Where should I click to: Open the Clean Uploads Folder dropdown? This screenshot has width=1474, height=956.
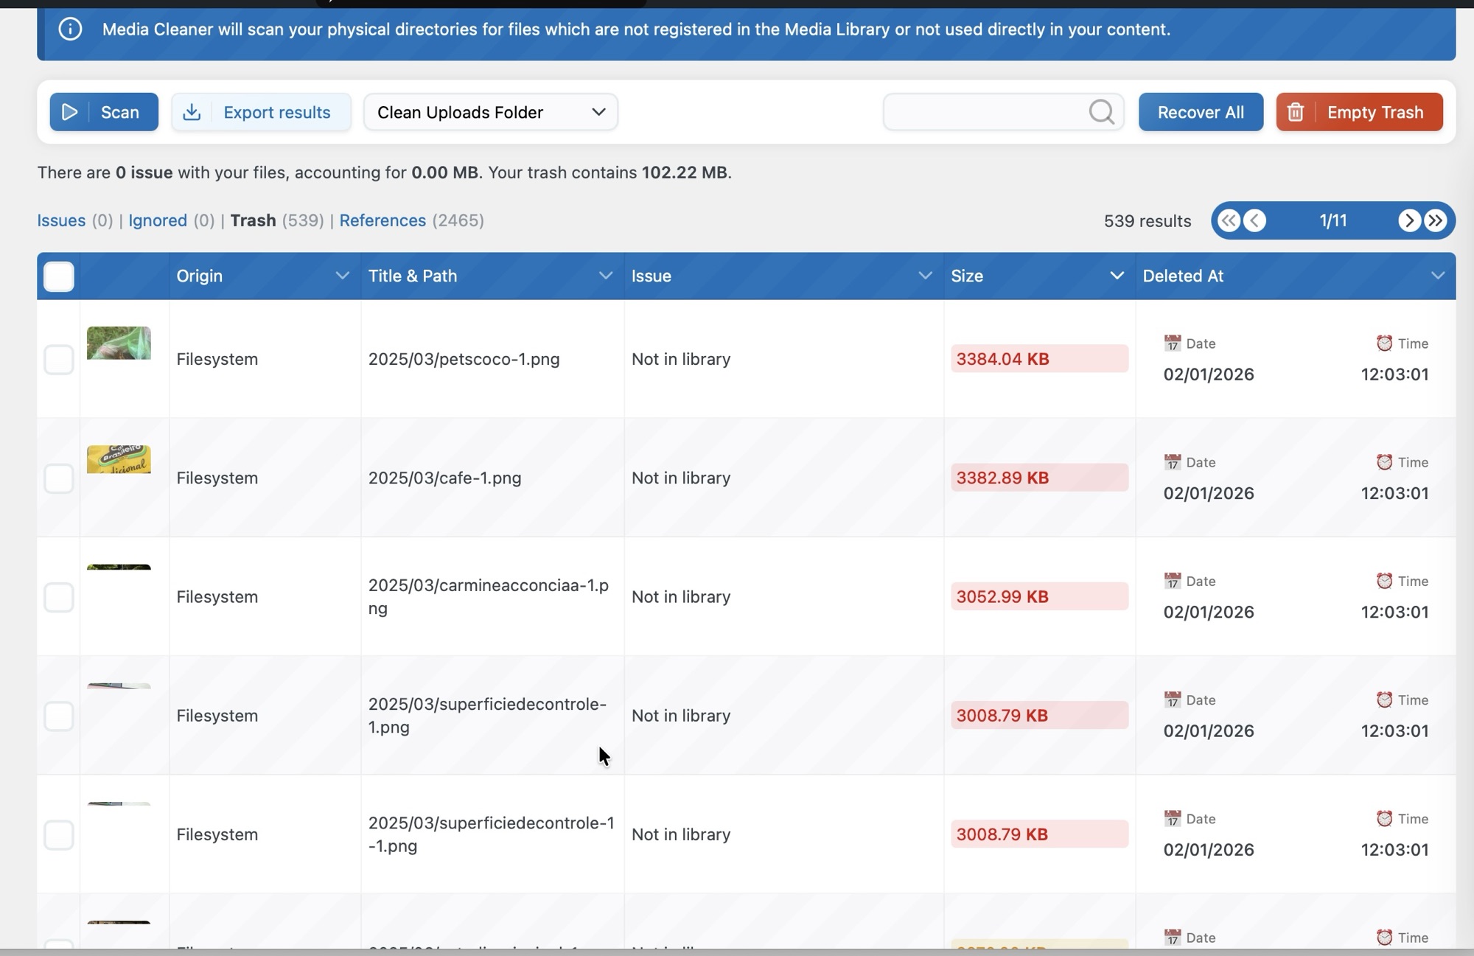490,112
